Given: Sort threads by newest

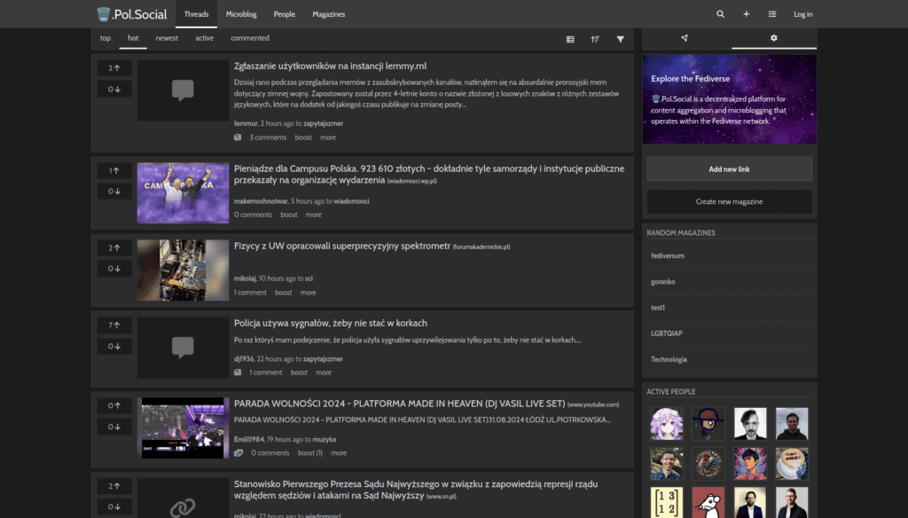Looking at the screenshot, I should [167, 38].
